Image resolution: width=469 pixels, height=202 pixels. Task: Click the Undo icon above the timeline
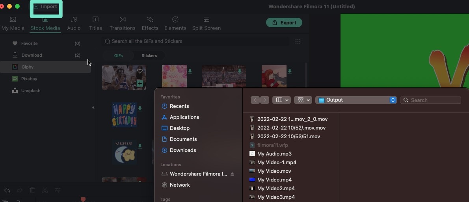7,190
